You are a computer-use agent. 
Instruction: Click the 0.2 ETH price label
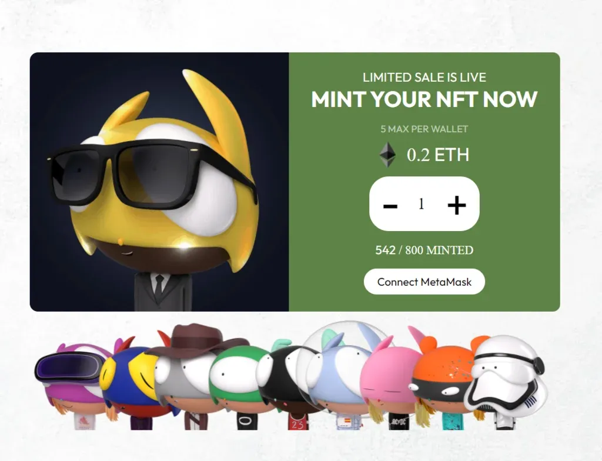click(x=438, y=155)
